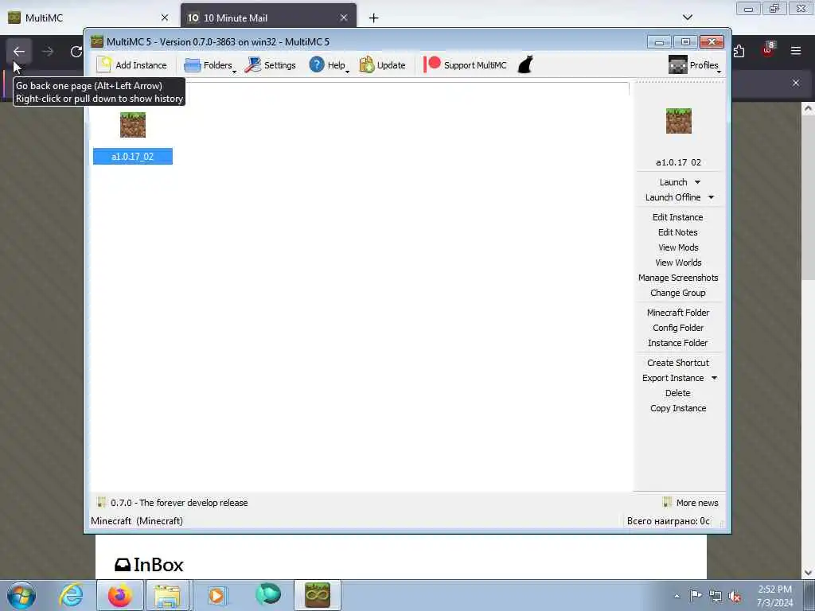815x611 pixels.
Task: Show hidden system tray icons
Action: (677, 597)
